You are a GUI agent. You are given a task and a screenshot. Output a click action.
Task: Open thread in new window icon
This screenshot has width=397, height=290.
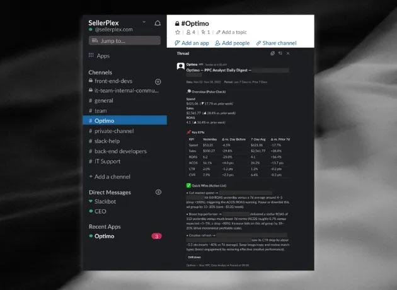(272, 54)
